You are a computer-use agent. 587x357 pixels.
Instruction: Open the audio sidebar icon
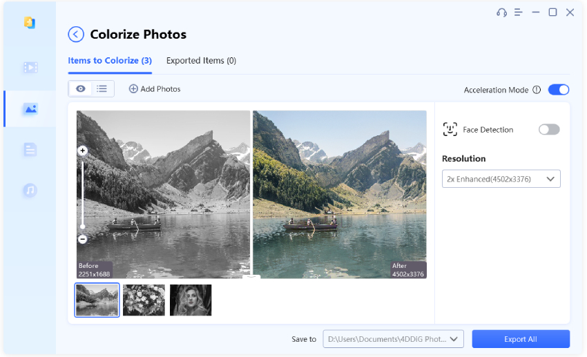click(x=30, y=190)
